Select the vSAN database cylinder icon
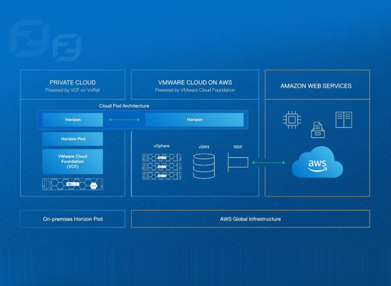 (204, 166)
